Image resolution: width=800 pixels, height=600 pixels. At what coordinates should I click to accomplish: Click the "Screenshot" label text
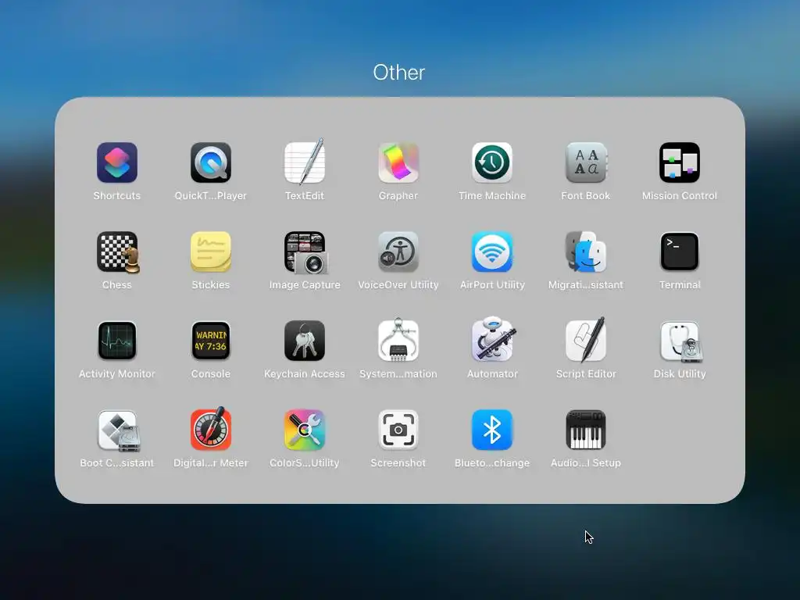pyautogui.click(x=398, y=462)
